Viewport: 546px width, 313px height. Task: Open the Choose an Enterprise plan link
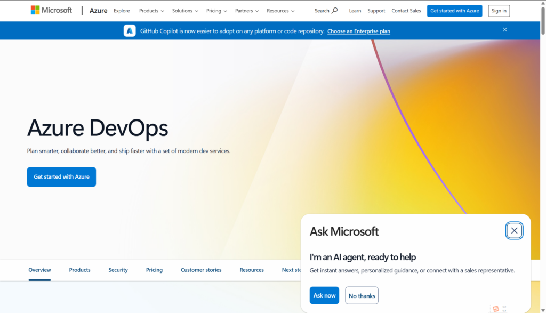[x=359, y=31]
